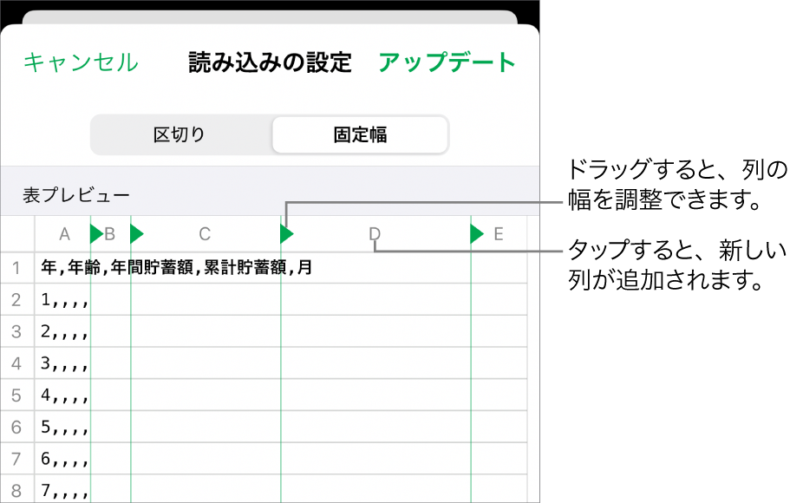Toggle the 固定幅 option off by choosing 区切り
The height and width of the screenshot is (503, 803).
180,134
